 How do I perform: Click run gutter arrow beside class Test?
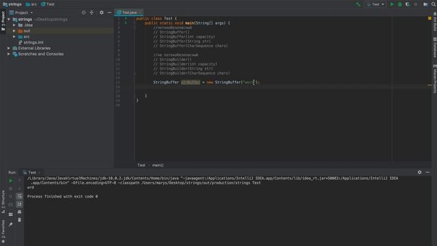(x=126, y=18)
